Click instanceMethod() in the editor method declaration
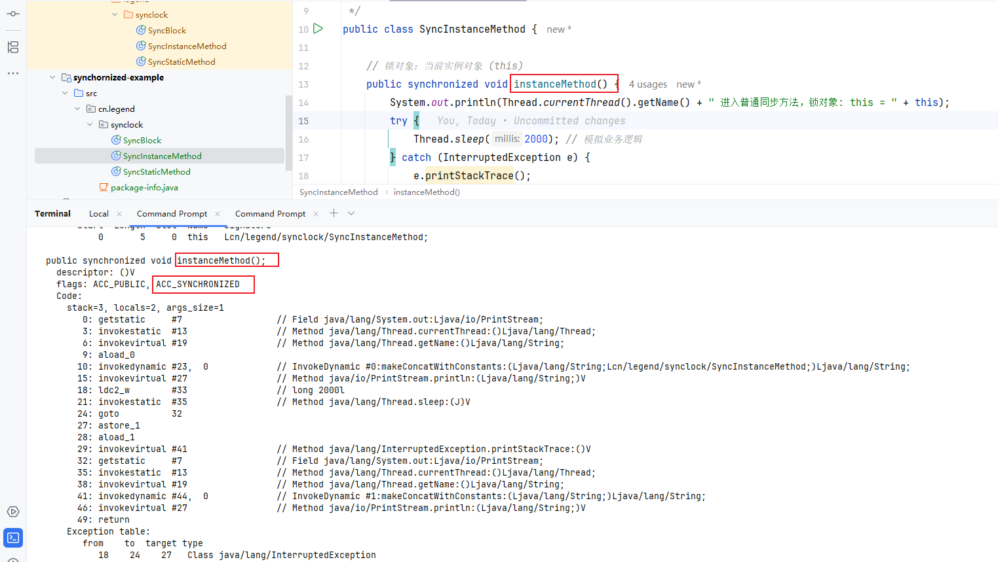Image resolution: width=998 pixels, height=562 pixels. coord(560,84)
